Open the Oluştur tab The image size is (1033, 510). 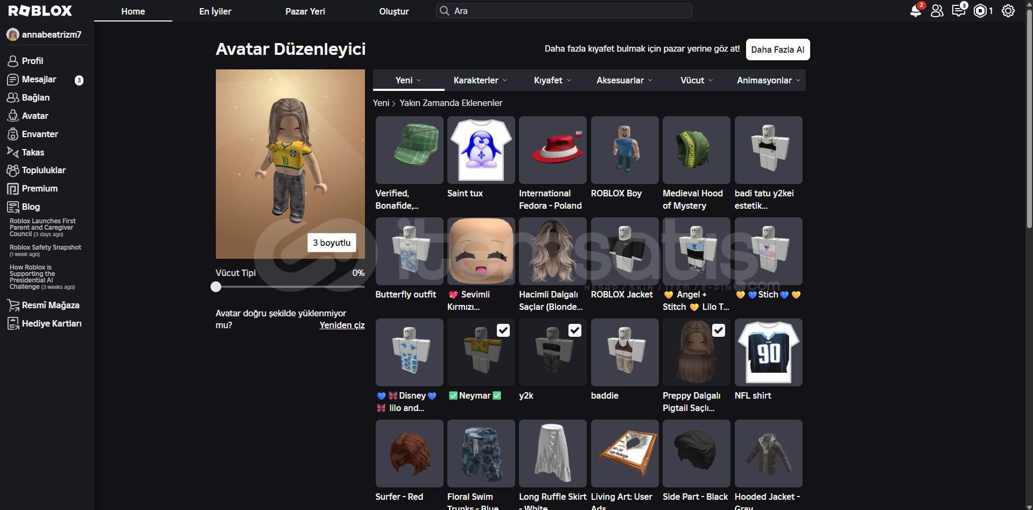tap(393, 11)
